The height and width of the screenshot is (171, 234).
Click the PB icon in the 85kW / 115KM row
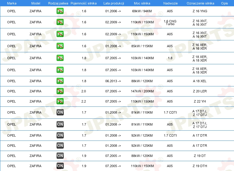[60, 46]
